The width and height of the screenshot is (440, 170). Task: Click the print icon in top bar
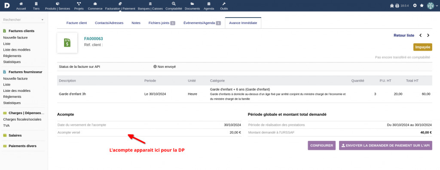coord(397,6)
